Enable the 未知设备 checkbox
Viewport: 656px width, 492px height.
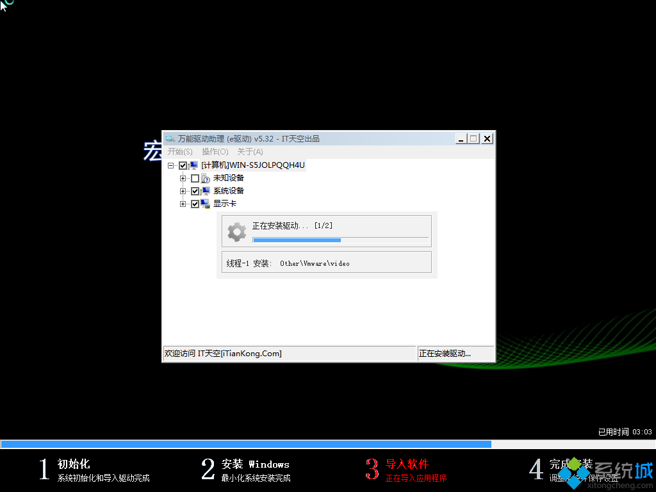tap(195, 177)
